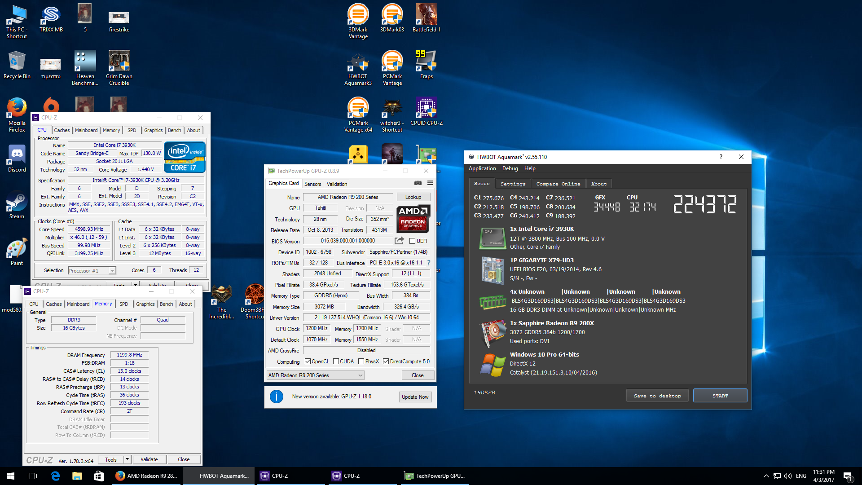Open the Heaven Benchmark desktop icon
Screen dimensions: 862x485
click(85, 69)
